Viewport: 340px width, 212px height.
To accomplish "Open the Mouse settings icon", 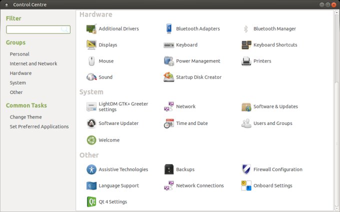I will tap(91, 61).
